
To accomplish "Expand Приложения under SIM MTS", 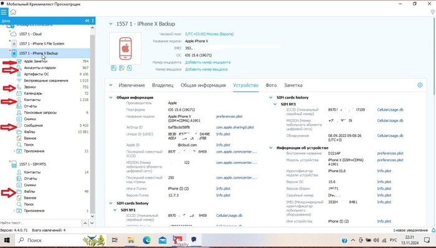I will (x=14, y=211).
